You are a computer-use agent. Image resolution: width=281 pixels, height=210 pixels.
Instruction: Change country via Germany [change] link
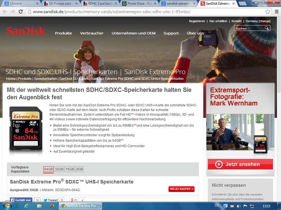(x=258, y=21)
